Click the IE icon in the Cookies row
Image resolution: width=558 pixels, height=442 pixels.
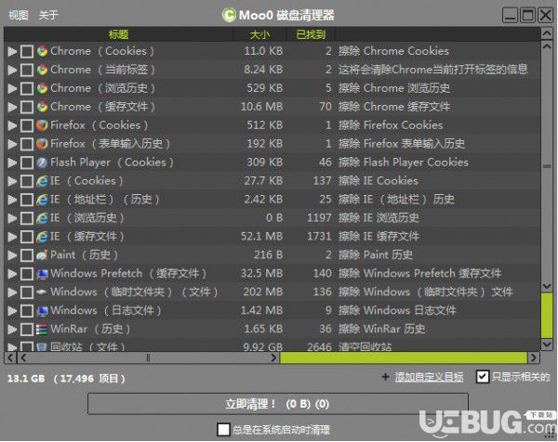click(42, 181)
